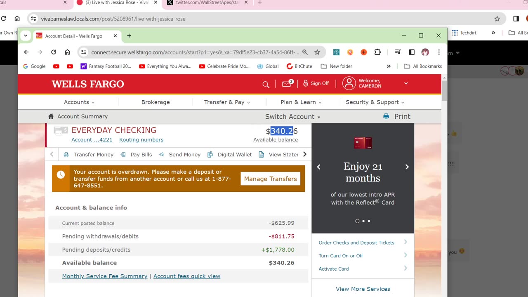Click the orange plus extension icon
Image resolution: width=528 pixels, height=297 pixels.
[x=364, y=52]
